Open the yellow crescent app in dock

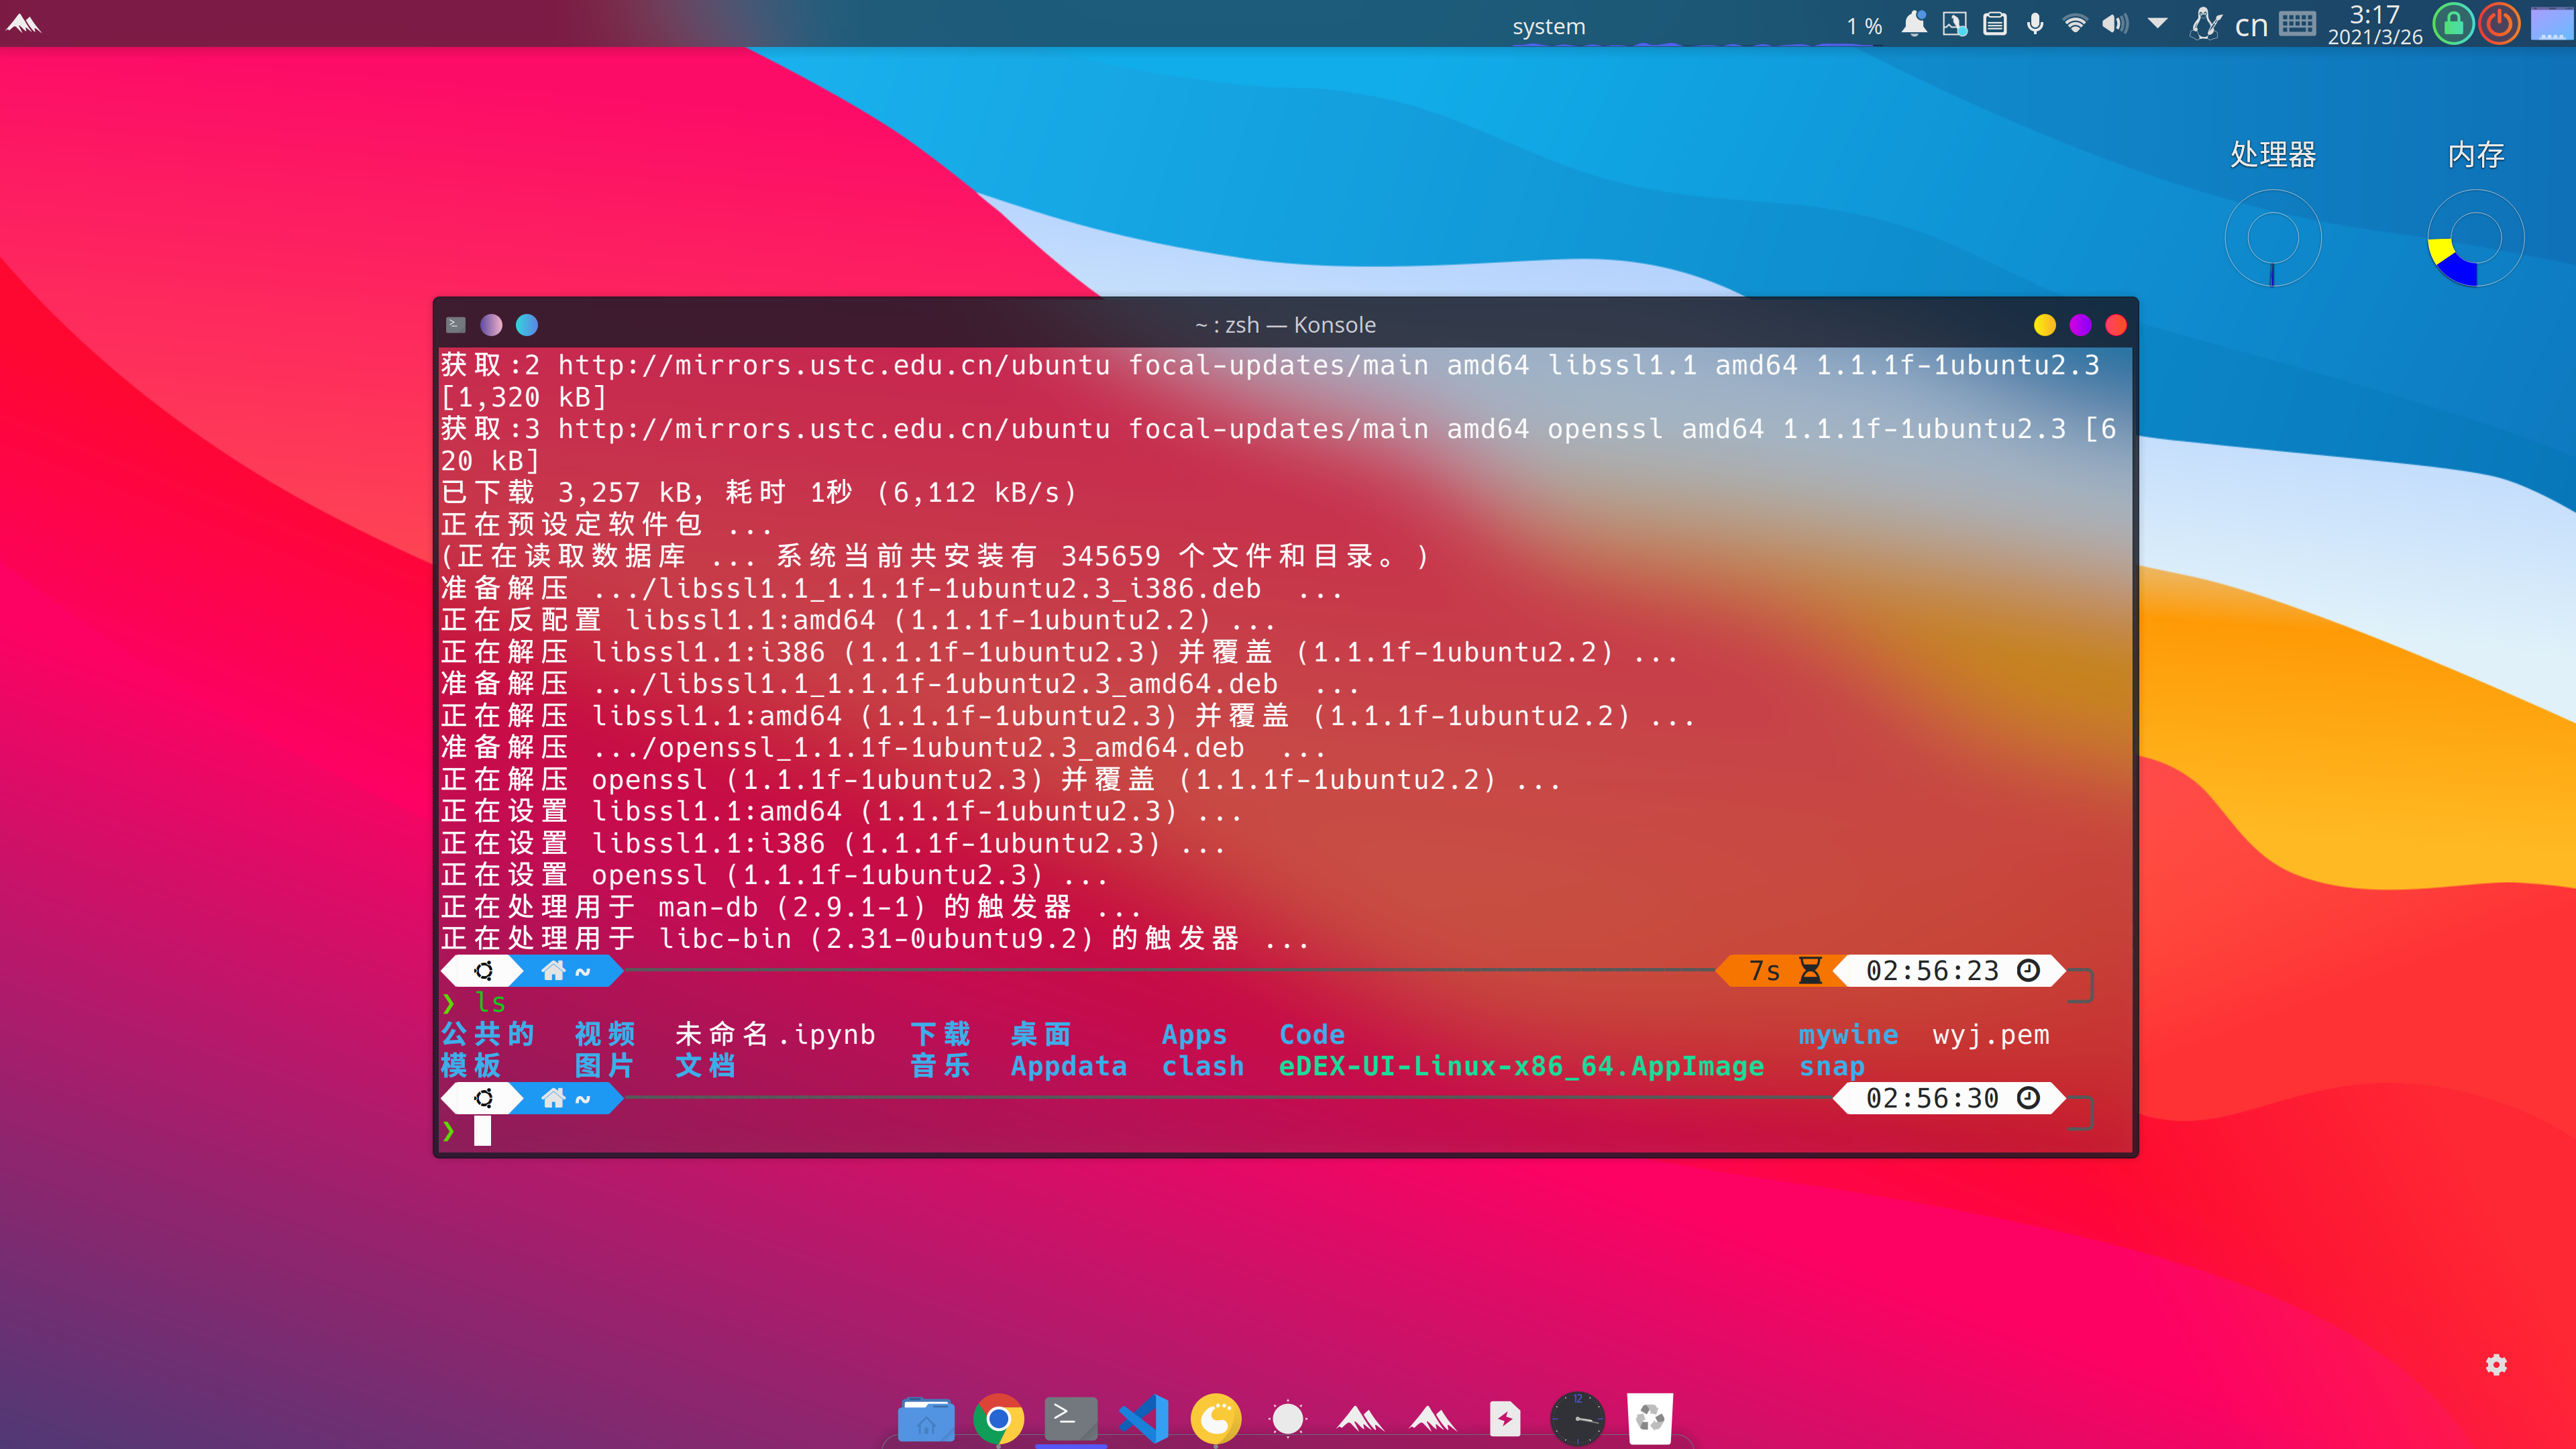[1216, 1418]
